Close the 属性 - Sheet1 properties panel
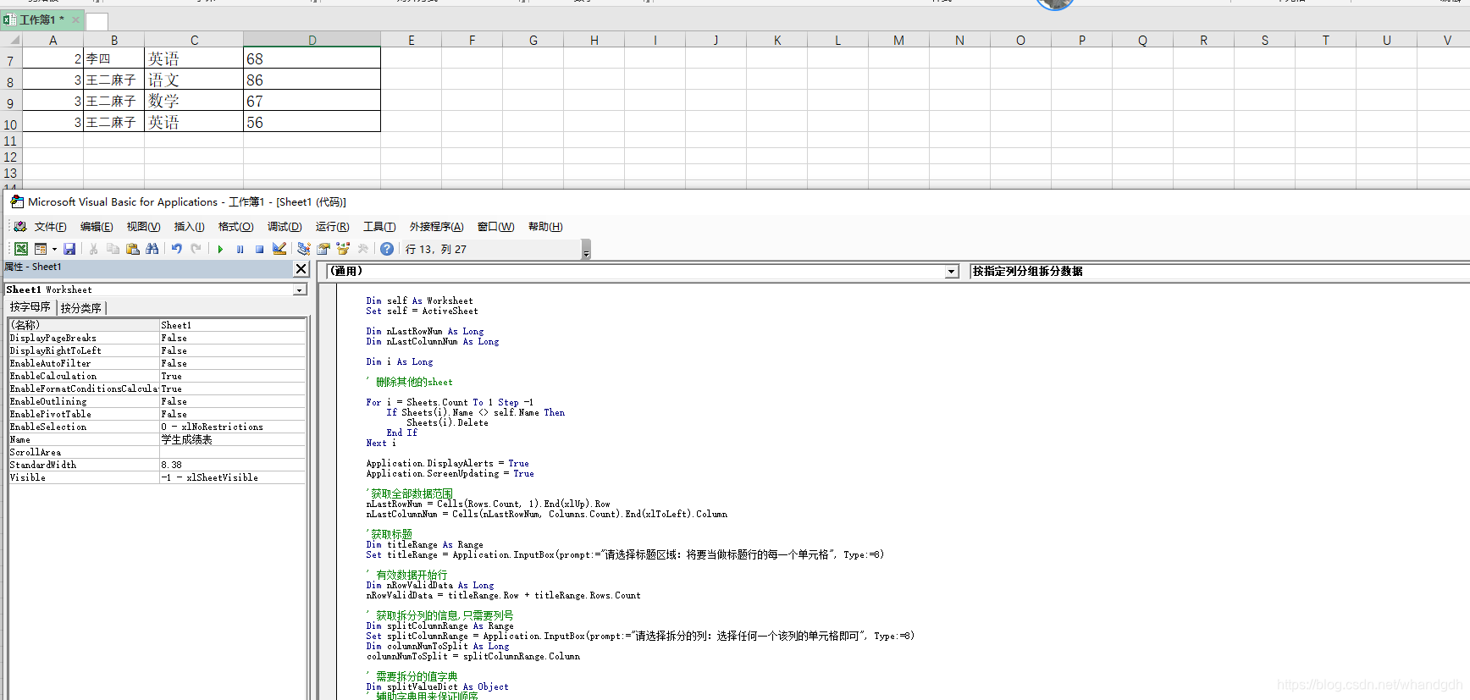Image resolution: width=1470 pixels, height=700 pixels. point(301,268)
